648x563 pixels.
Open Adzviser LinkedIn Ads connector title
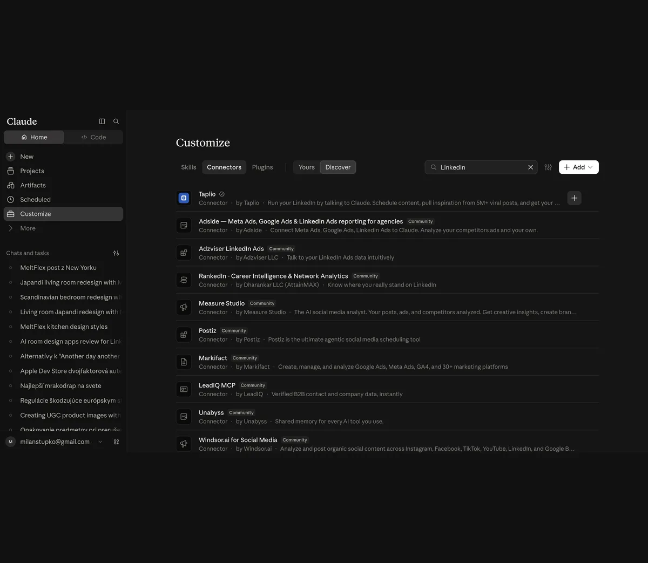click(x=231, y=249)
